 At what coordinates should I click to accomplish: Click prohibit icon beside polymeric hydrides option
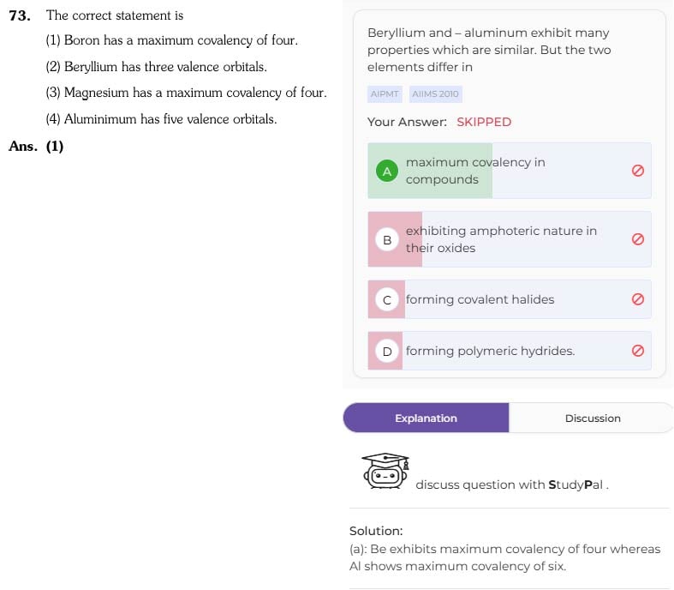[x=637, y=351]
